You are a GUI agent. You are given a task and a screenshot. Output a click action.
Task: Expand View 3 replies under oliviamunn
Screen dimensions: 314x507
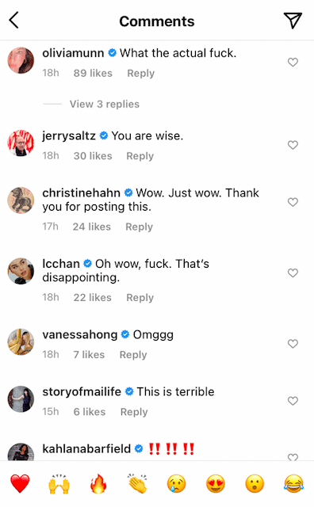105,104
